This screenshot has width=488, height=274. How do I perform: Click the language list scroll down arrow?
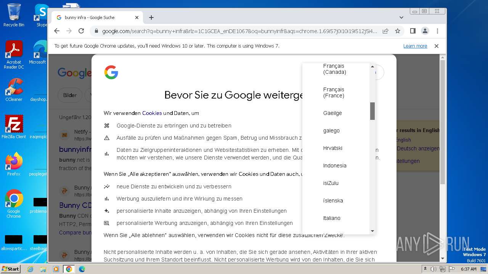[372, 231]
